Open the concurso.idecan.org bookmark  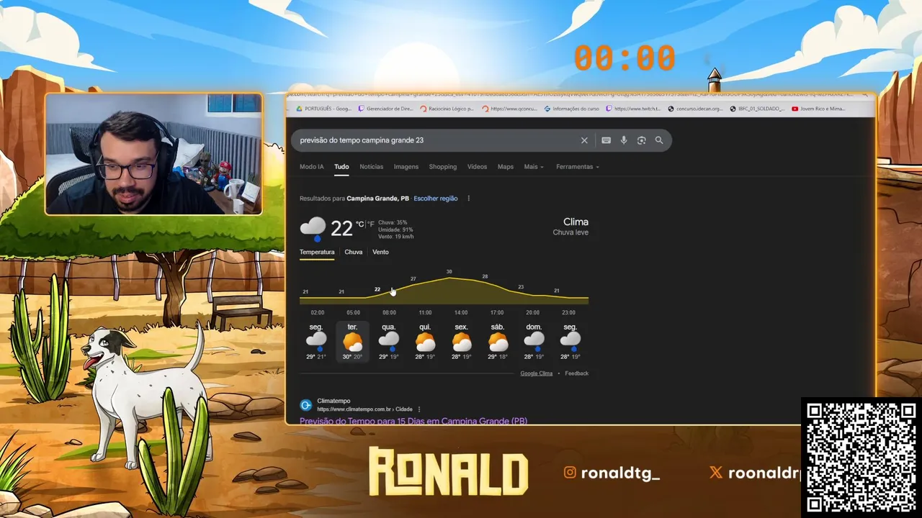click(x=695, y=109)
